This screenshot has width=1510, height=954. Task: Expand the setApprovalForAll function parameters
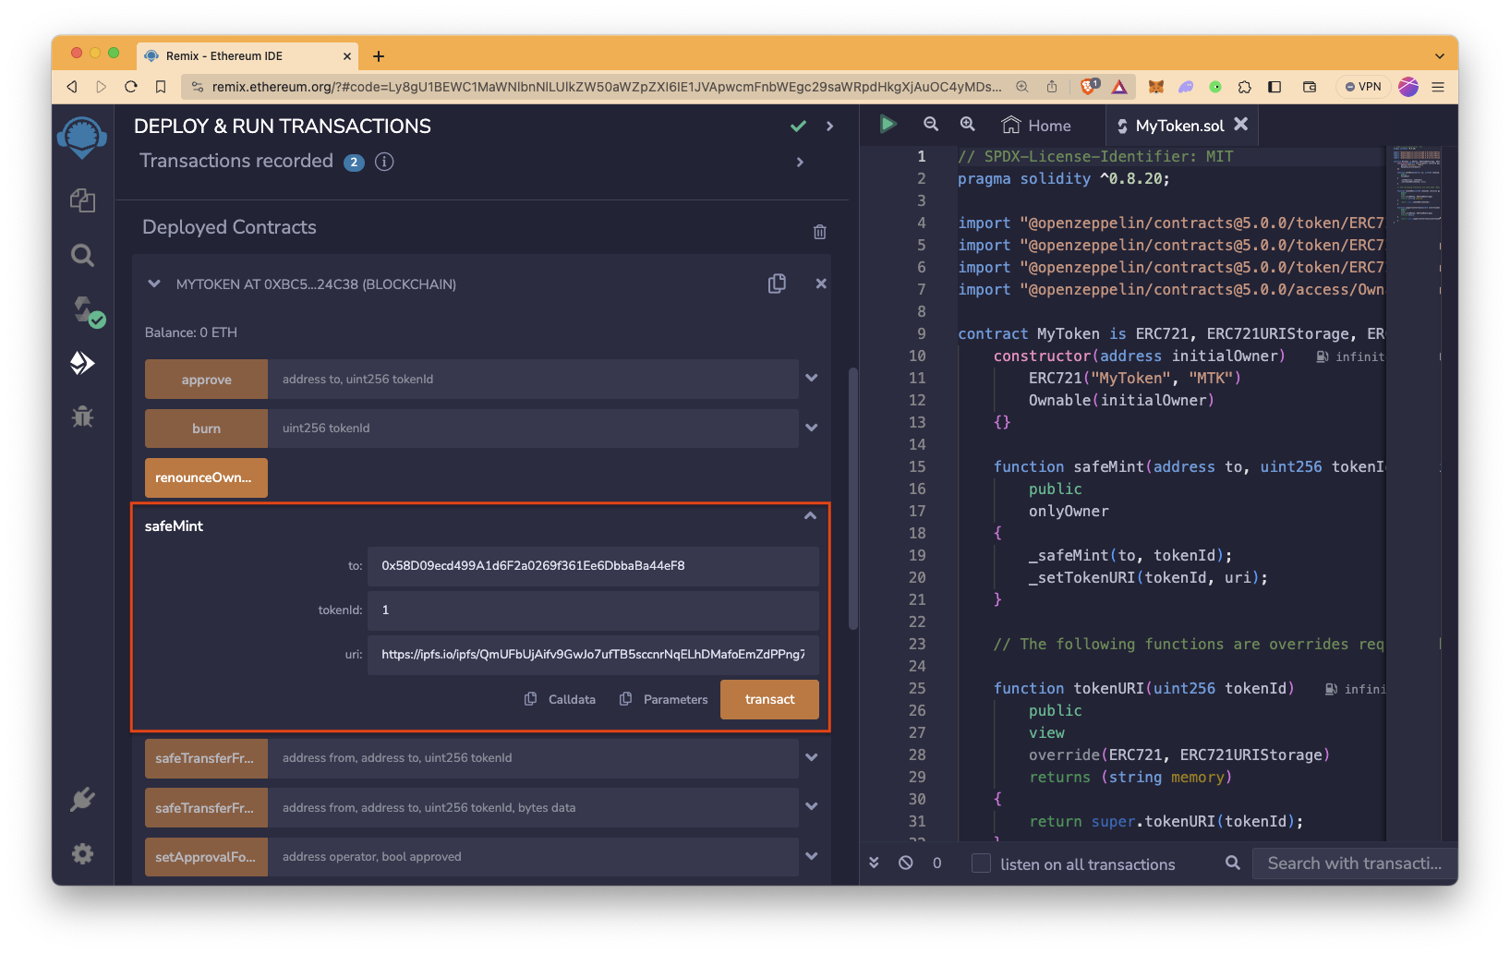tap(812, 856)
